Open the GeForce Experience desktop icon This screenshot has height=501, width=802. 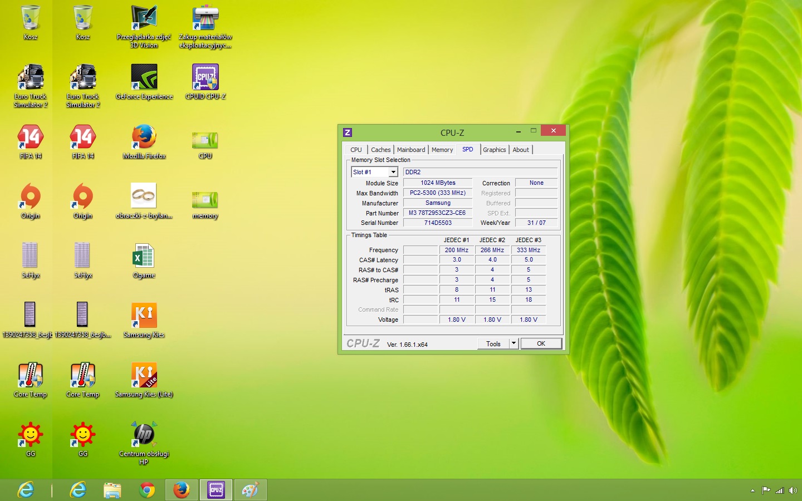144,78
